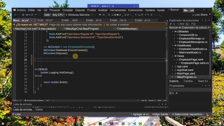Click start without debugging icon

tap(92, 15)
